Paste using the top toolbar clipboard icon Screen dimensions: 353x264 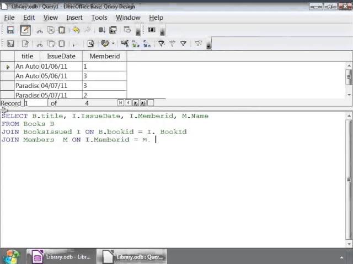pyautogui.click(x=62, y=30)
